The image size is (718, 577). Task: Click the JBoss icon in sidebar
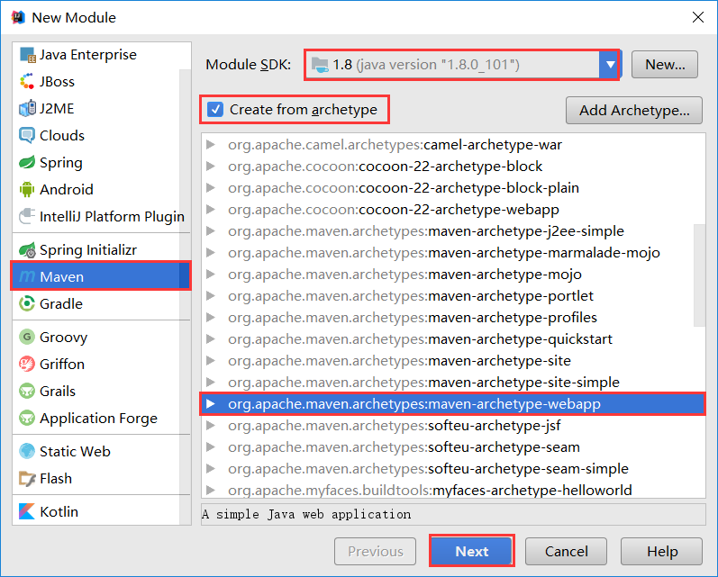pos(27,81)
